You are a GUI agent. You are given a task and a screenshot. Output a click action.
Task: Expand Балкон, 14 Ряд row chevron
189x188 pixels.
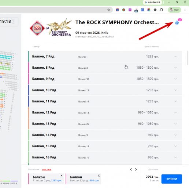175,135
